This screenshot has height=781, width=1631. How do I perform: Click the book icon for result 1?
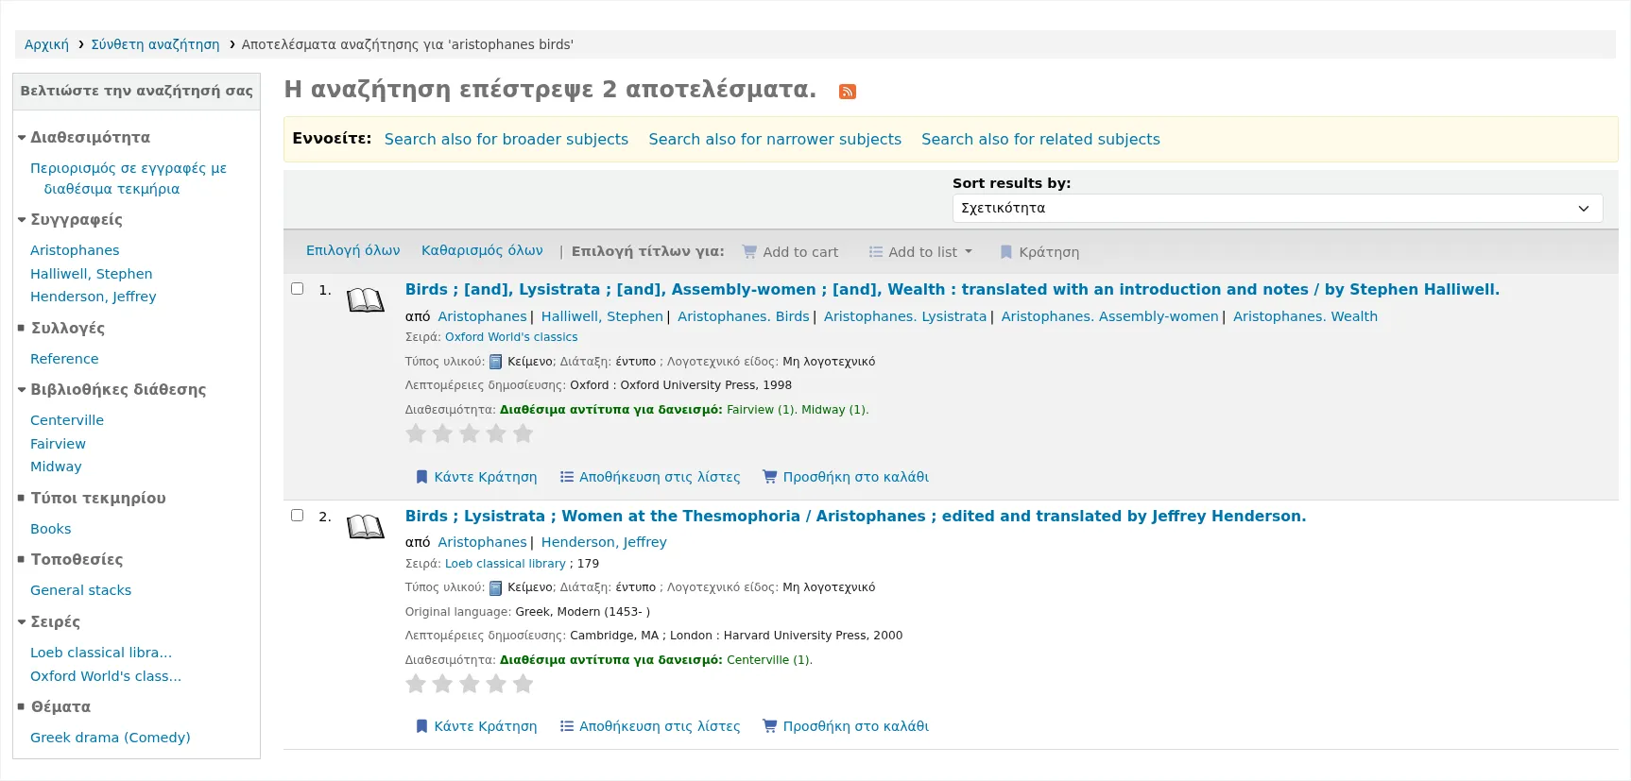pyautogui.click(x=366, y=300)
